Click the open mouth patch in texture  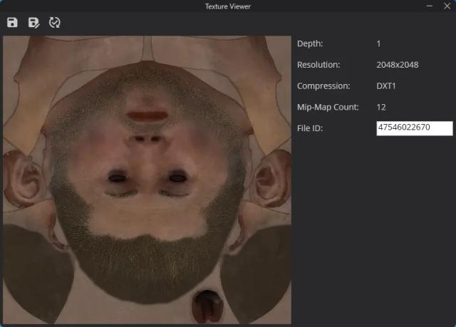tap(206, 305)
